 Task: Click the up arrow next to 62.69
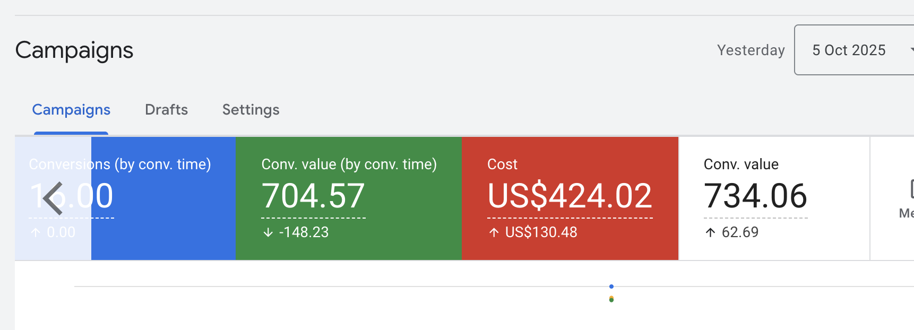tap(710, 232)
